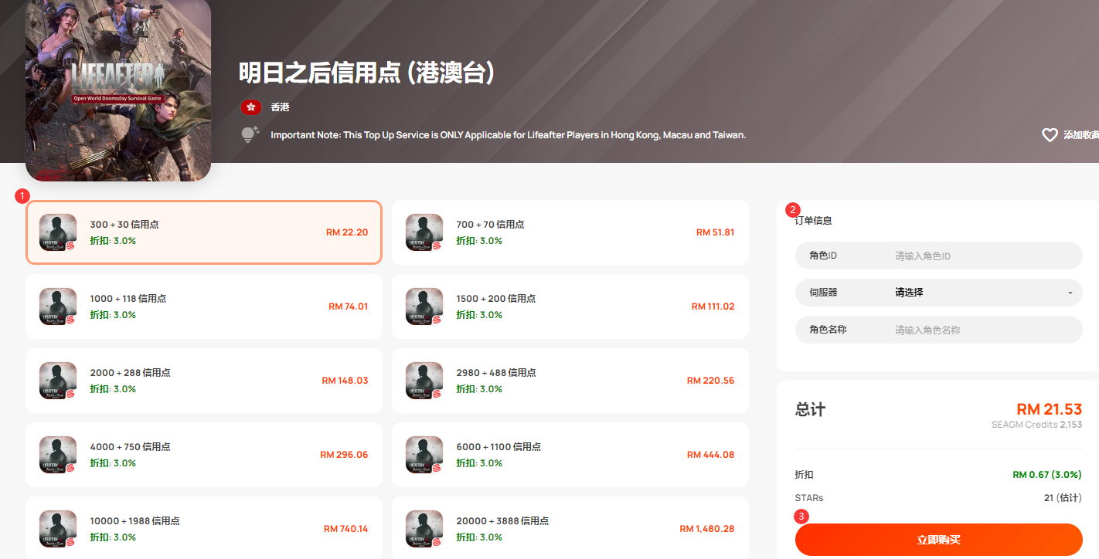Click the 立即购买 buy now button
This screenshot has height=559, width=1099.
(939, 540)
